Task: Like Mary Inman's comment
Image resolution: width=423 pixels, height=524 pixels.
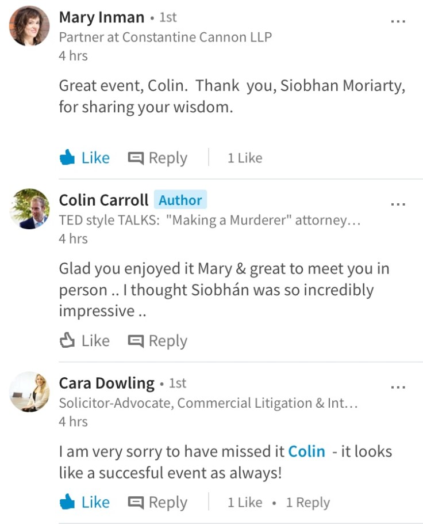Action: pos(84,158)
